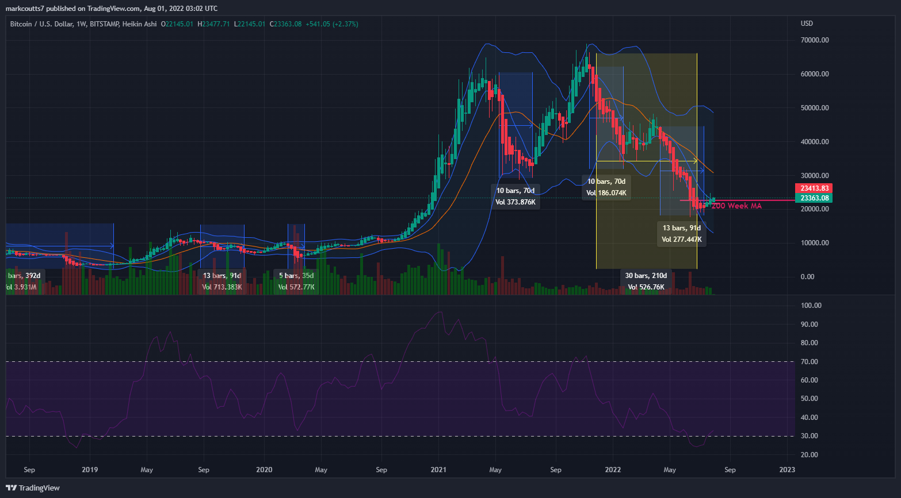
Task: Click 2023 on the time axis
Action: click(787, 469)
